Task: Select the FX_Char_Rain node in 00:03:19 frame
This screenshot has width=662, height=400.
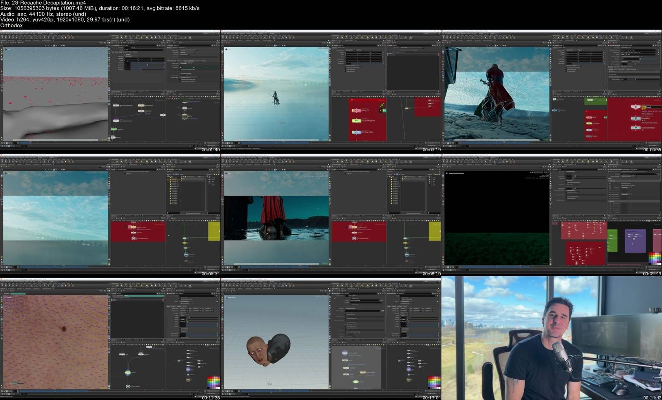Action: [357, 132]
